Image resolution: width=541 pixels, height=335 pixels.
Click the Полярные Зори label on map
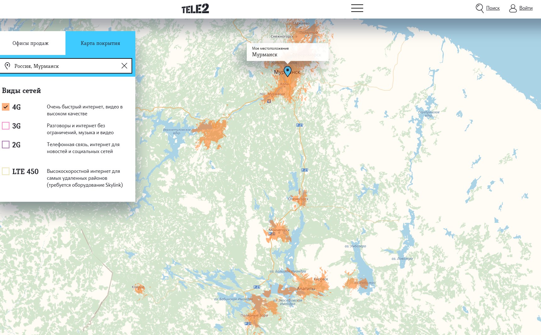tap(254, 315)
